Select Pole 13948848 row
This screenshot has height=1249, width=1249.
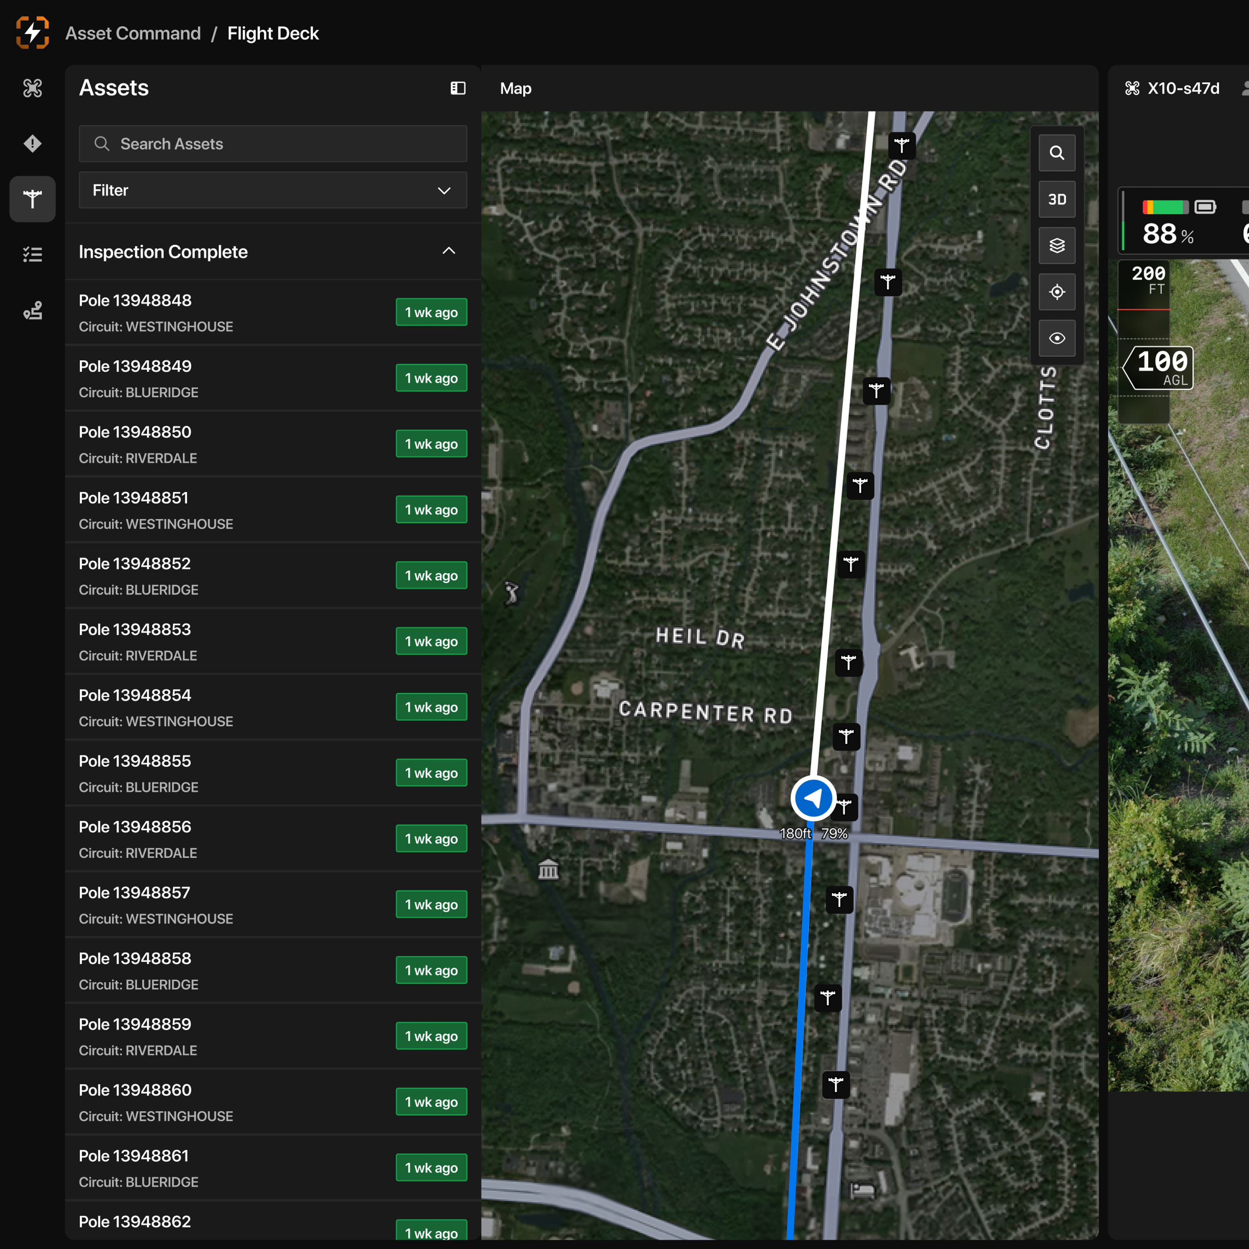pos(273,312)
